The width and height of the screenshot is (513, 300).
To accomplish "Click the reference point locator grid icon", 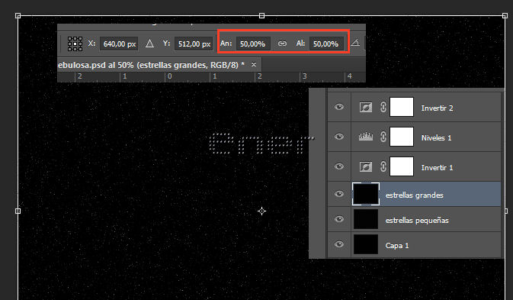I will [75, 44].
